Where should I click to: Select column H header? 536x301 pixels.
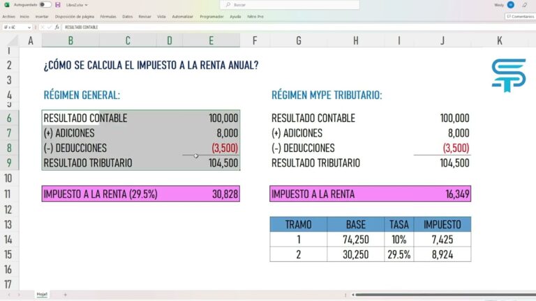355,40
